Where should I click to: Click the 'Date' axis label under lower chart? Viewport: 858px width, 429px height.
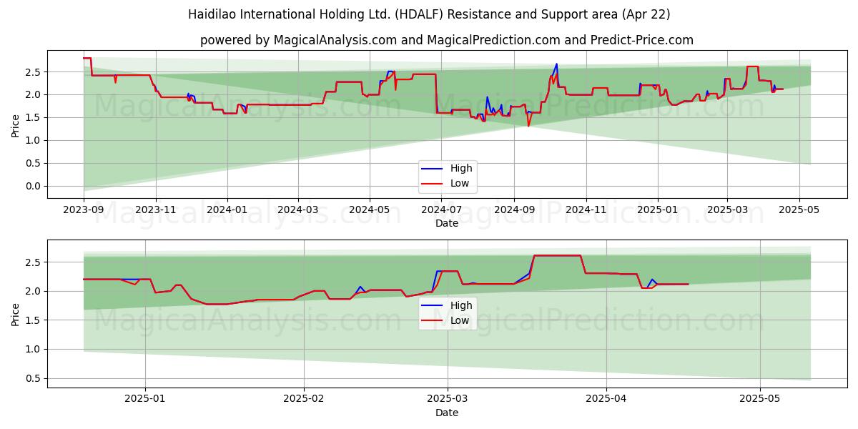(x=447, y=413)
